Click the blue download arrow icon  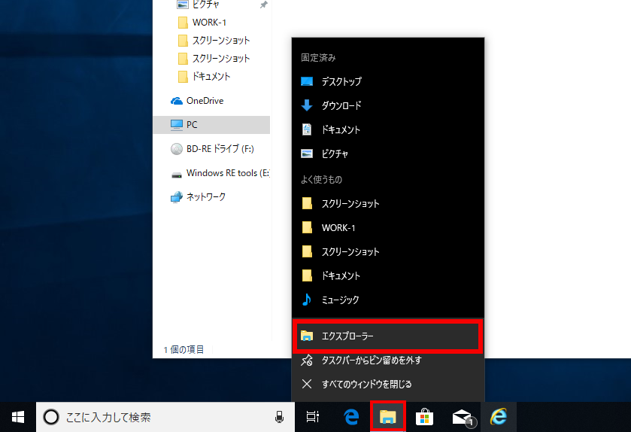point(307,105)
